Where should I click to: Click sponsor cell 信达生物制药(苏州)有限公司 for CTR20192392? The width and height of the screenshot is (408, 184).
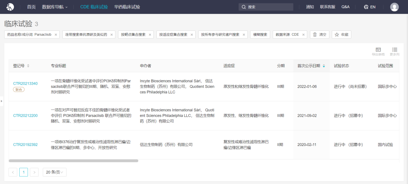(x=166, y=144)
